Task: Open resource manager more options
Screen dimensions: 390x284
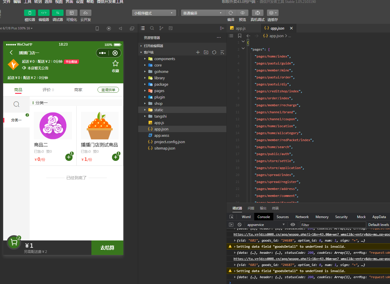Action: [x=219, y=38]
